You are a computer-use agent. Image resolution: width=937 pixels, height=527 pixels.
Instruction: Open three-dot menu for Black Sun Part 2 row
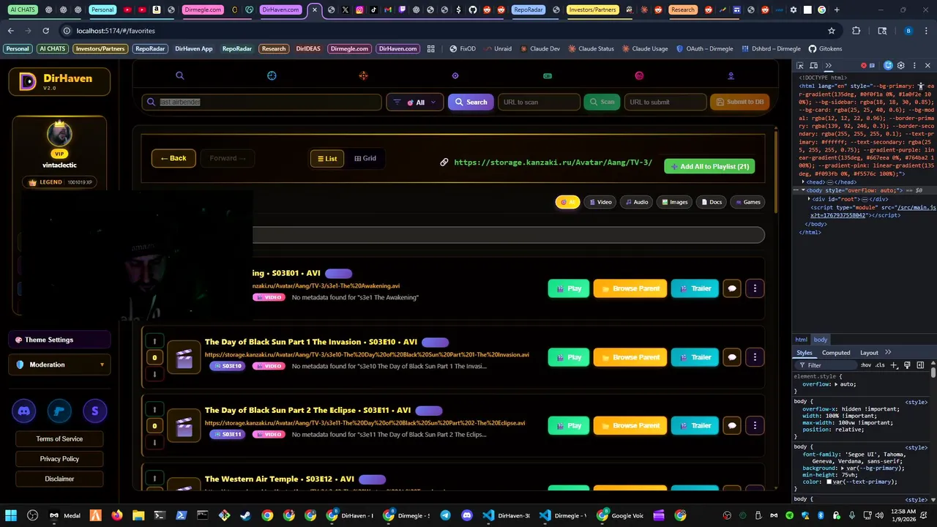click(x=755, y=425)
